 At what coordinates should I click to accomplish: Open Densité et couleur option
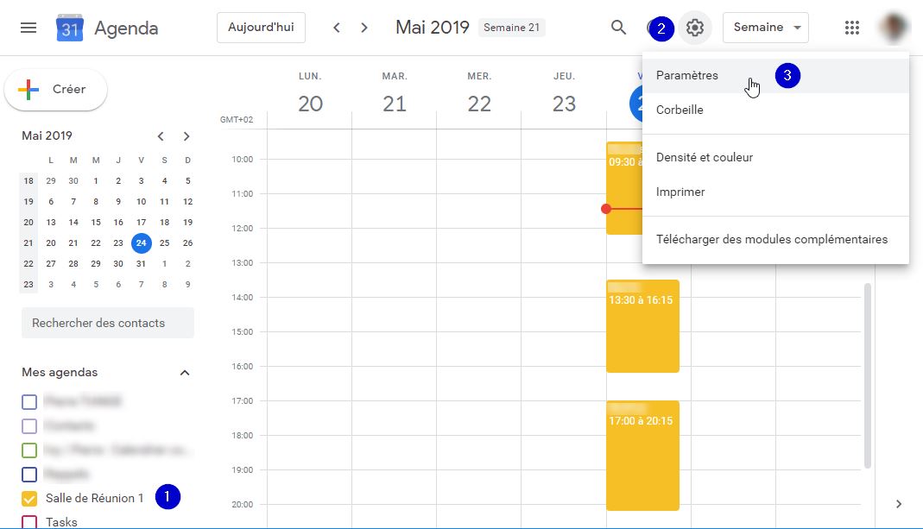pyautogui.click(x=705, y=158)
